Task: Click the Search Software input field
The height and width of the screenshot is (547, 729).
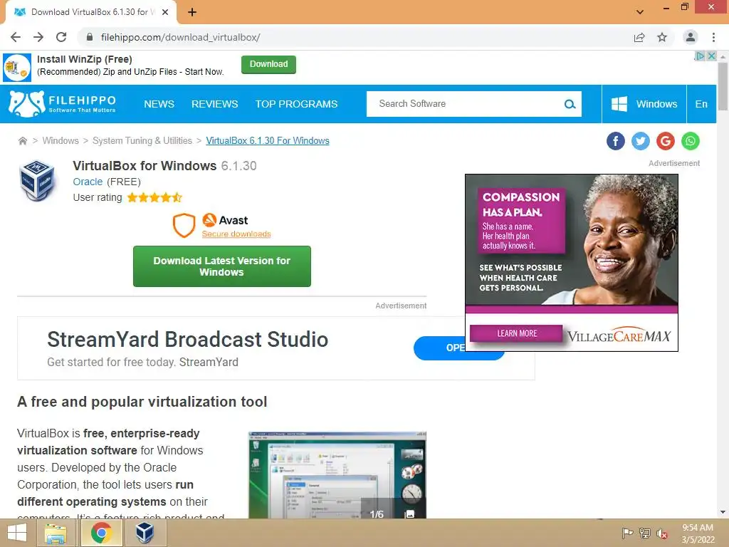Action: click(x=465, y=104)
